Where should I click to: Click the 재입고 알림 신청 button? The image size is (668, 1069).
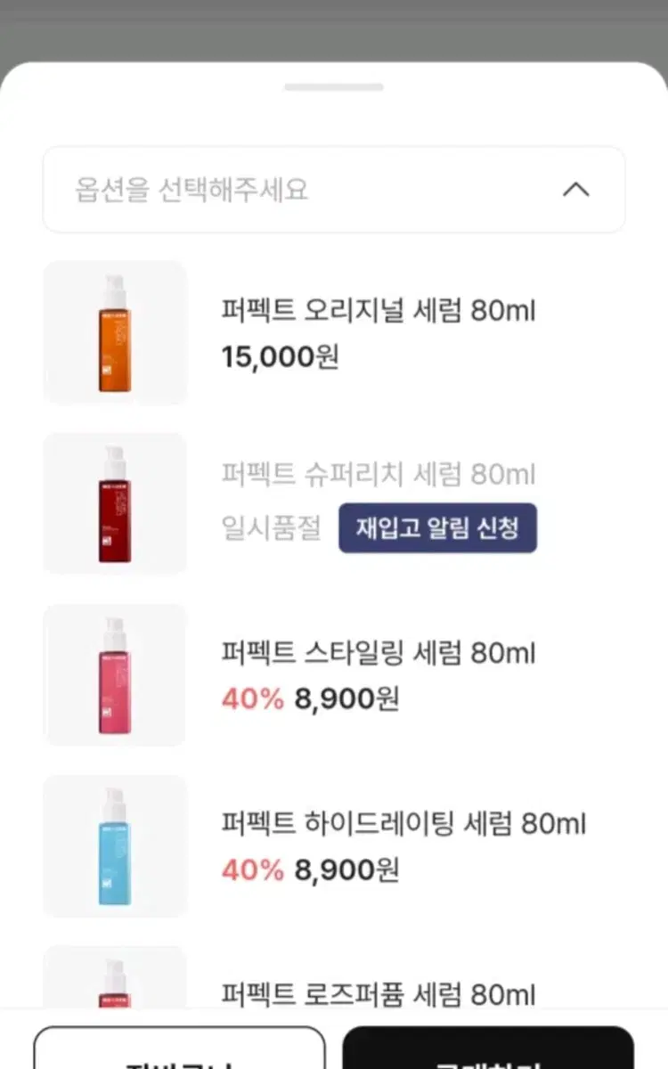(437, 528)
